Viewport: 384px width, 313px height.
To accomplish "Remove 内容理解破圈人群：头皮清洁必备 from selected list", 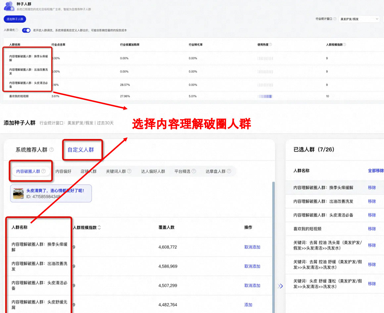I will click(x=372, y=215).
